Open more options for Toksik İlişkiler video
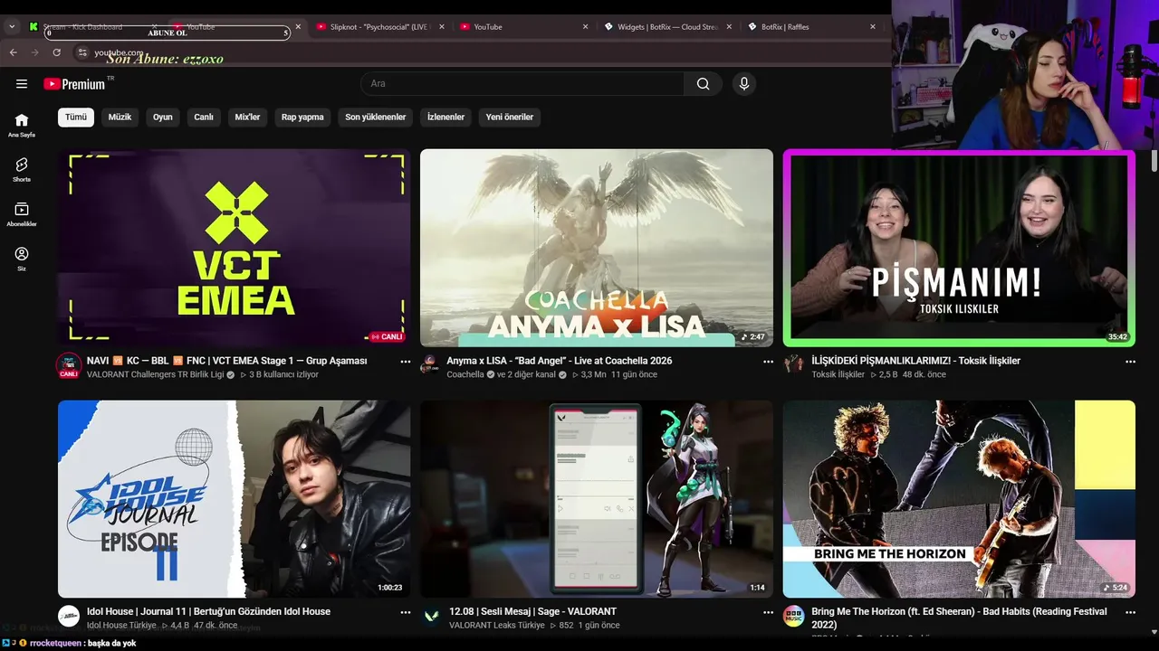 point(1130,362)
